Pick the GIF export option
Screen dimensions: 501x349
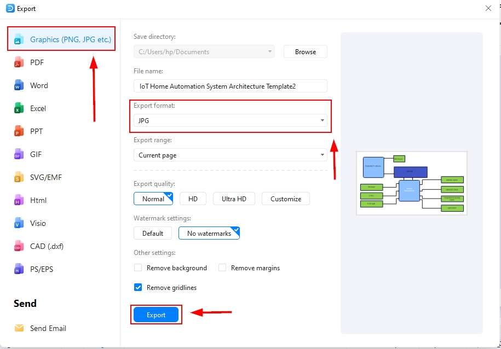35,154
